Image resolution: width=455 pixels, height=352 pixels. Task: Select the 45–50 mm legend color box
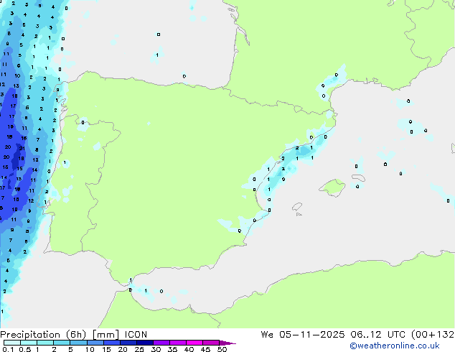pyautogui.click(x=211, y=343)
